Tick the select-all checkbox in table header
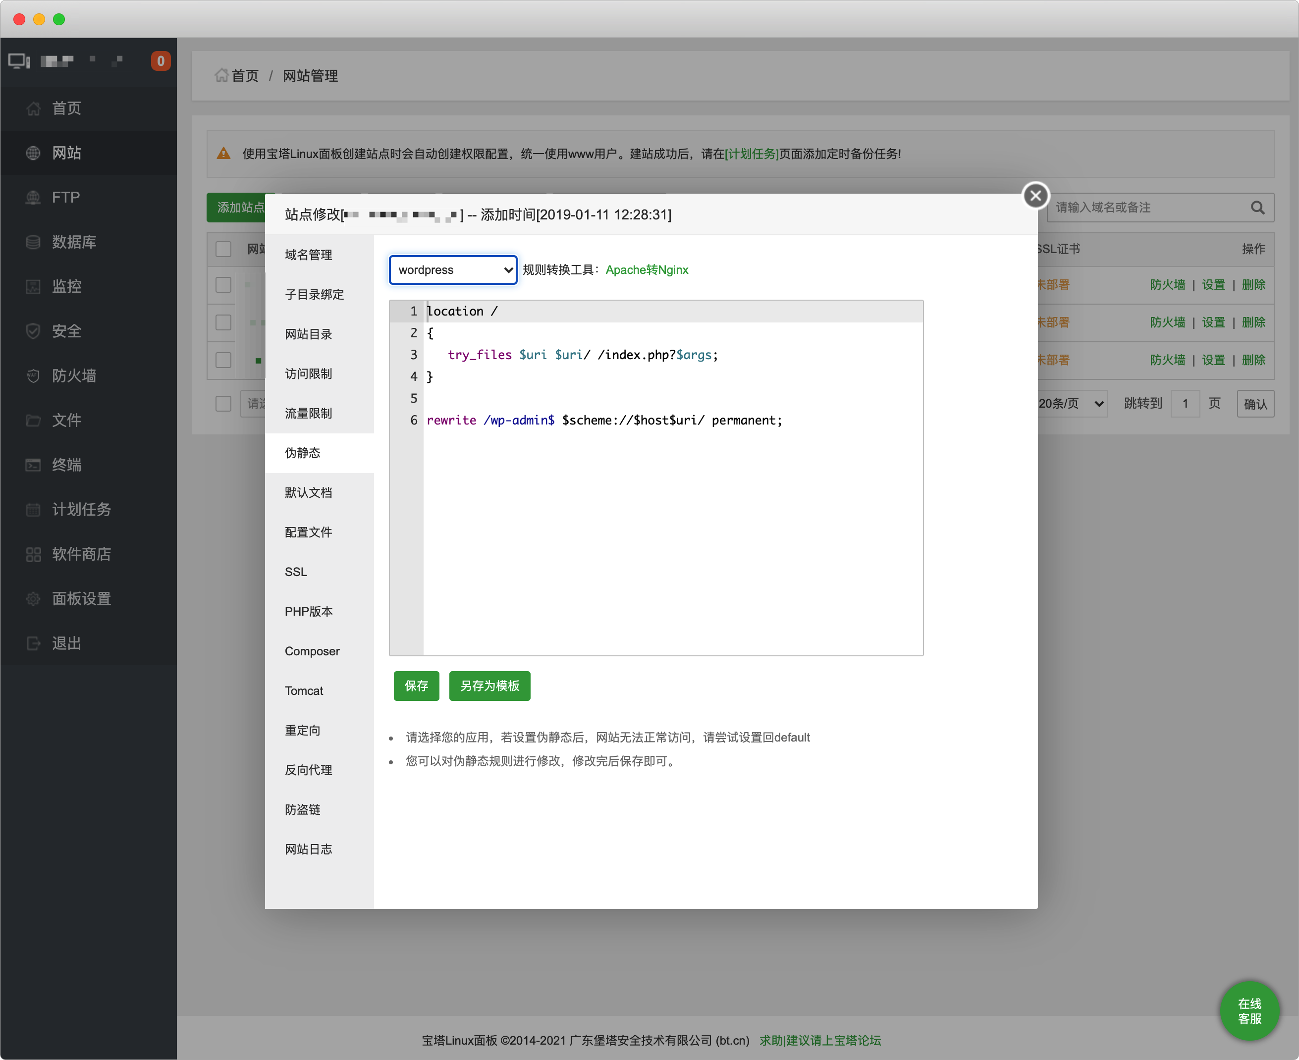1299x1060 pixels. click(x=223, y=249)
